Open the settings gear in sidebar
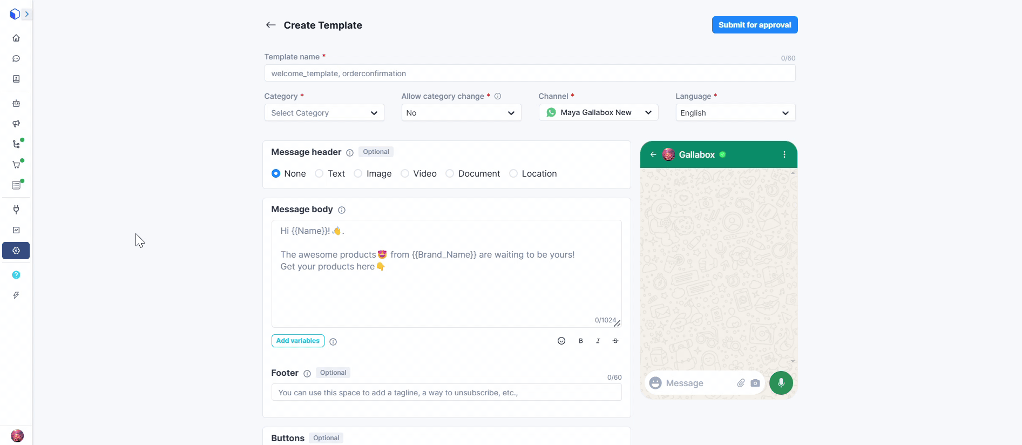This screenshot has width=1022, height=445. coord(16,251)
